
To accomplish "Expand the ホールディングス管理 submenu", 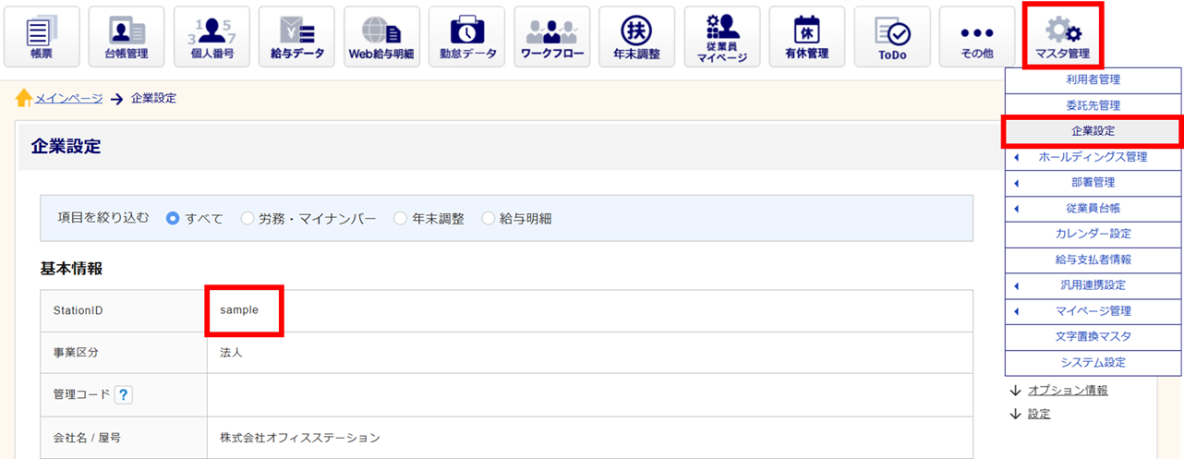I will click(1017, 157).
